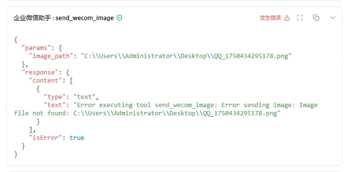
Task: Click the red warning triangle icon
Action: (x=287, y=18)
